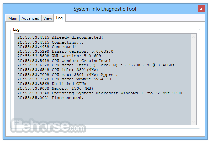The image size is (210, 143).
Task: Click the log scrollbar up arrow
Action: [193, 37]
